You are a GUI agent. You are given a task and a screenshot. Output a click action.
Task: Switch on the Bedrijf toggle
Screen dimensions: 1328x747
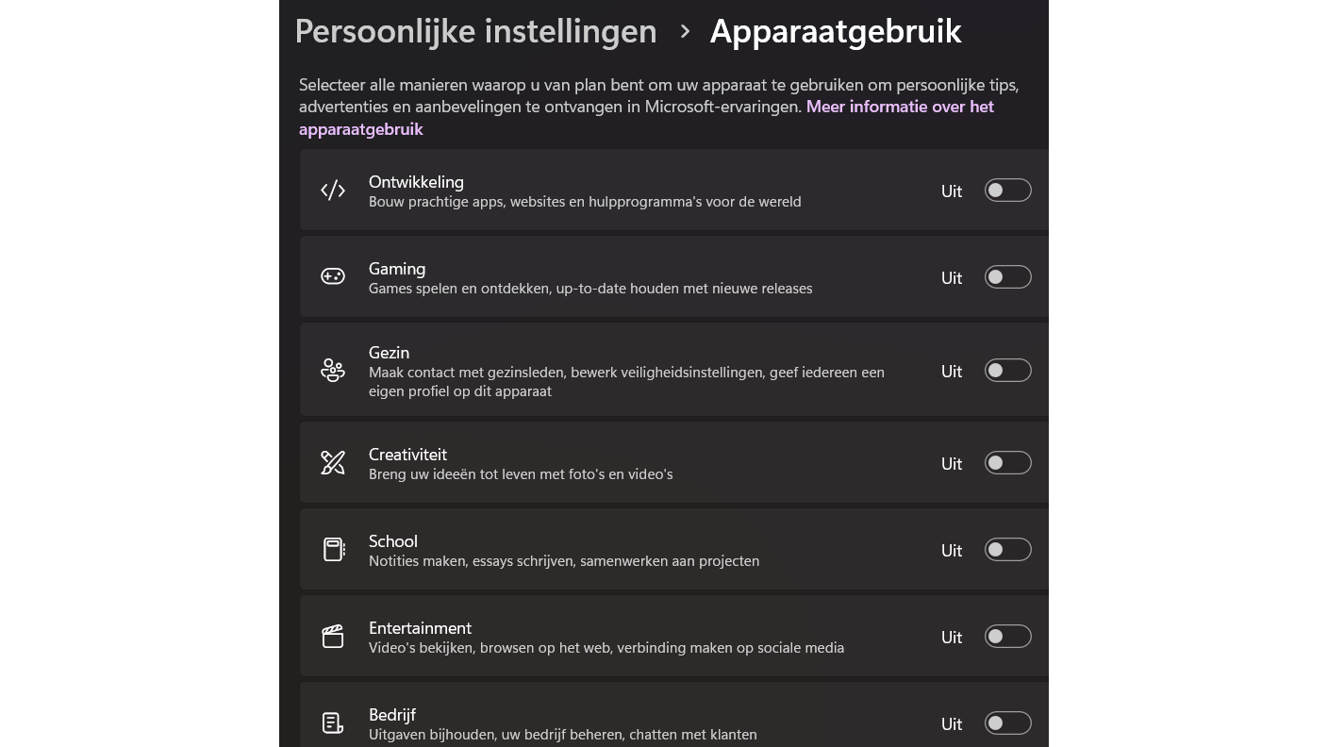(1007, 723)
